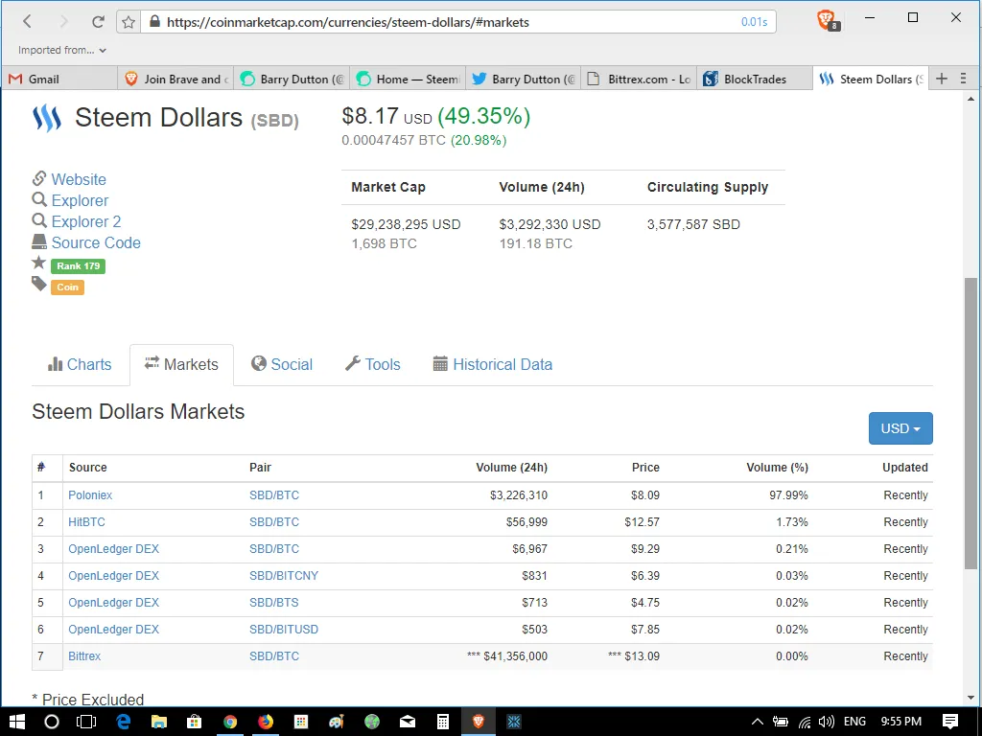Open Bittrex exchange link

pyautogui.click(x=84, y=655)
